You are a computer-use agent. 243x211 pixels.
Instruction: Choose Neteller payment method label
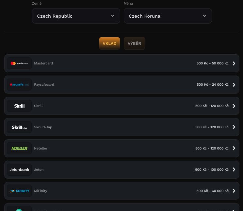pyautogui.click(x=40, y=149)
